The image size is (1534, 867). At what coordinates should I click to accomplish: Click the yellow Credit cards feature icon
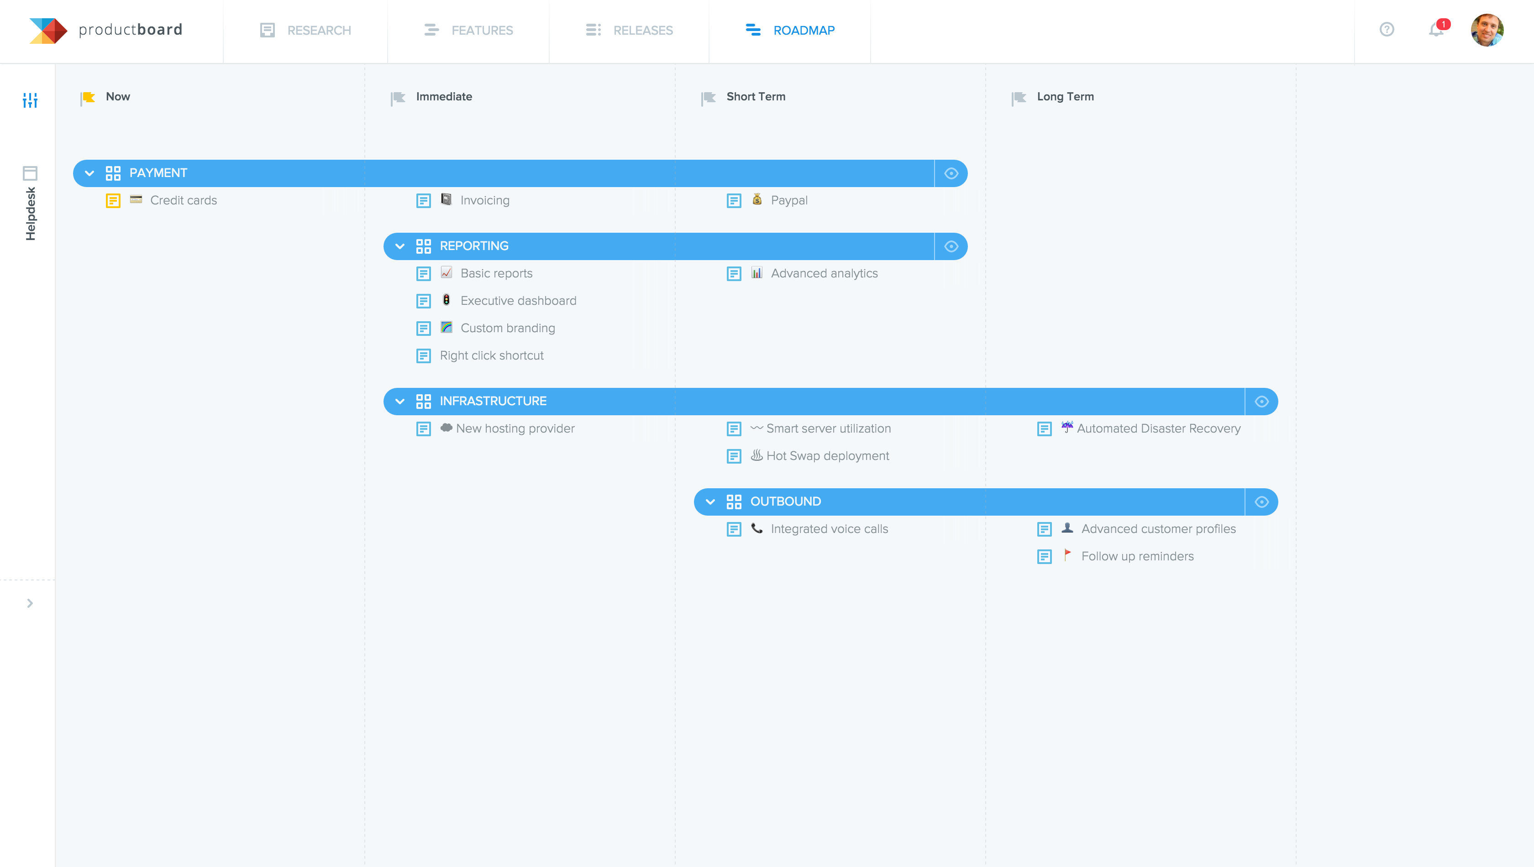pos(113,201)
